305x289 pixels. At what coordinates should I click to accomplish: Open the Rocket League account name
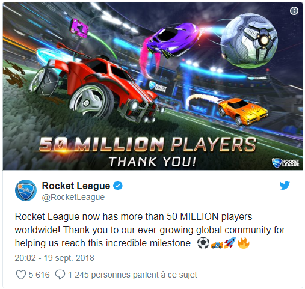(76, 186)
